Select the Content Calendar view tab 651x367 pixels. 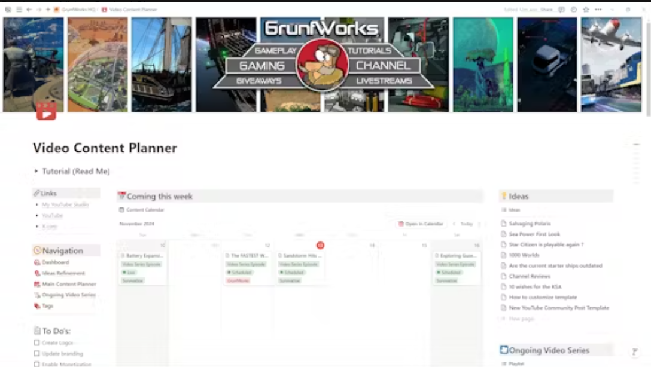(x=142, y=210)
